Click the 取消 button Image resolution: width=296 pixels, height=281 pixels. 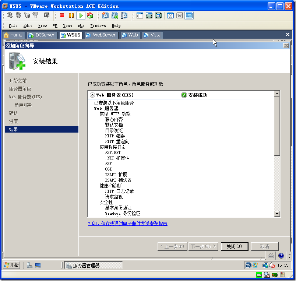click(x=265, y=246)
